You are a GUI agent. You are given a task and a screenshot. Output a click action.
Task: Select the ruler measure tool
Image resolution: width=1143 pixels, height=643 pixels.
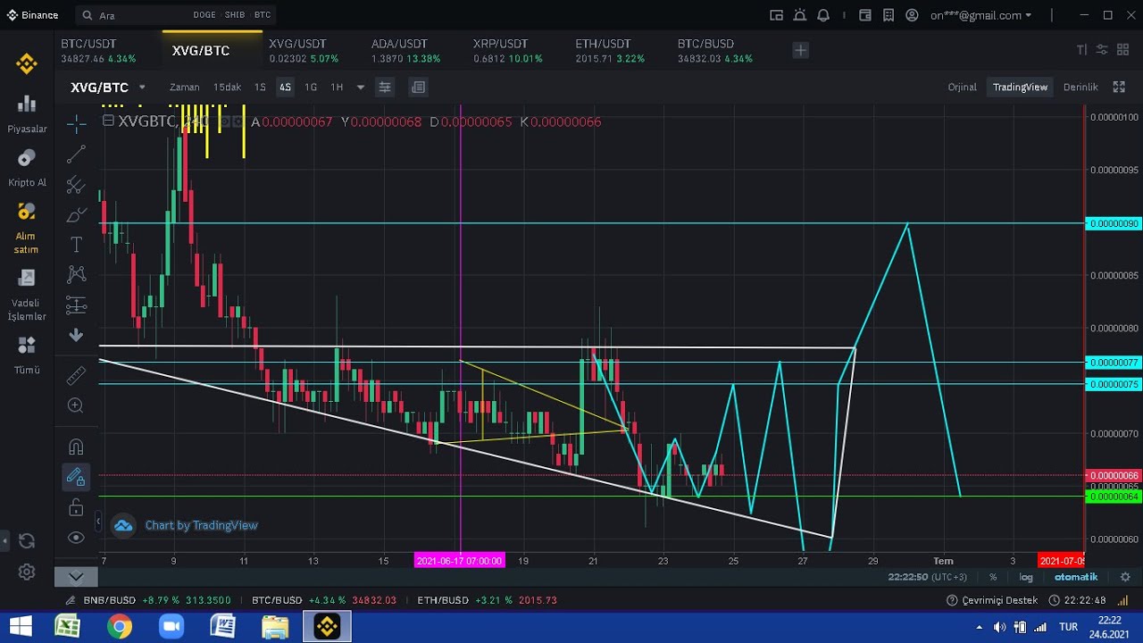(76, 376)
